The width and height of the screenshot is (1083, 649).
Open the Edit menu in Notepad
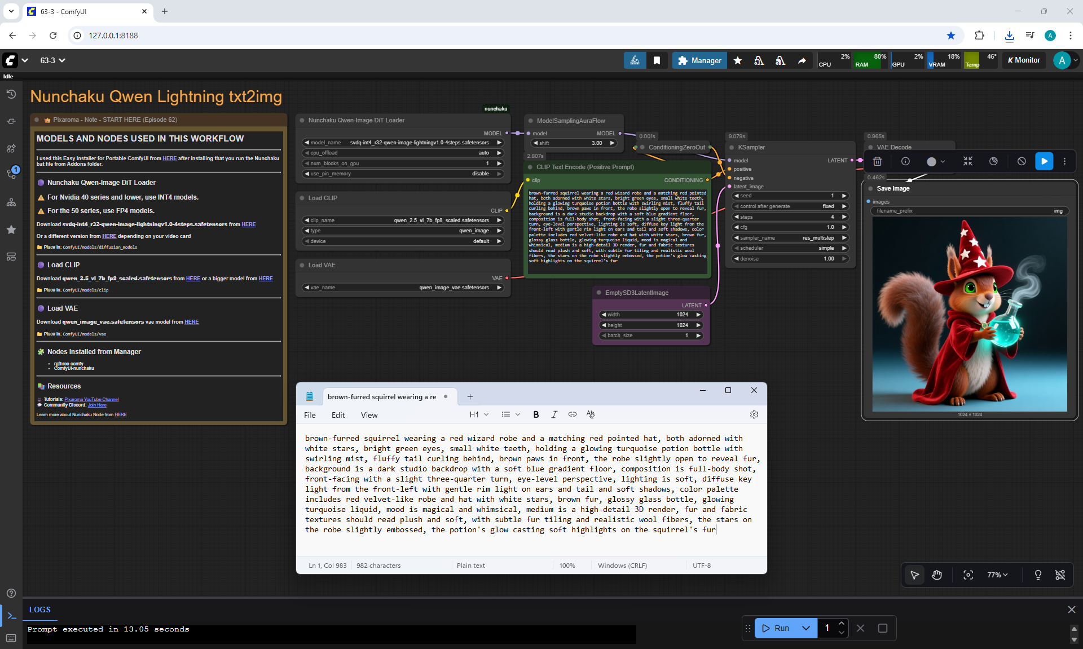pos(338,415)
